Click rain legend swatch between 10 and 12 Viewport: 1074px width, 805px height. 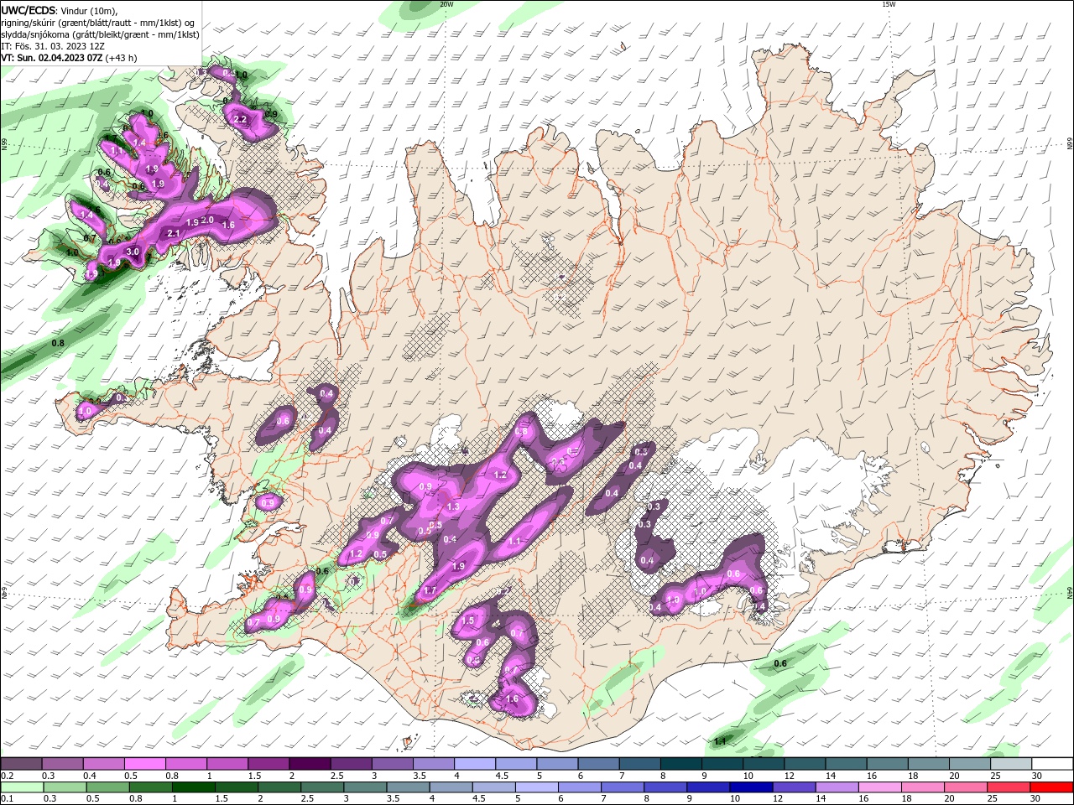[x=750, y=787]
